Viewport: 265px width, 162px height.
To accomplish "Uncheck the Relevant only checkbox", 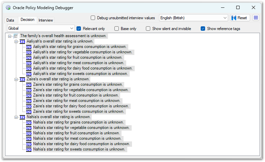I will pyautogui.click(x=79, y=28).
